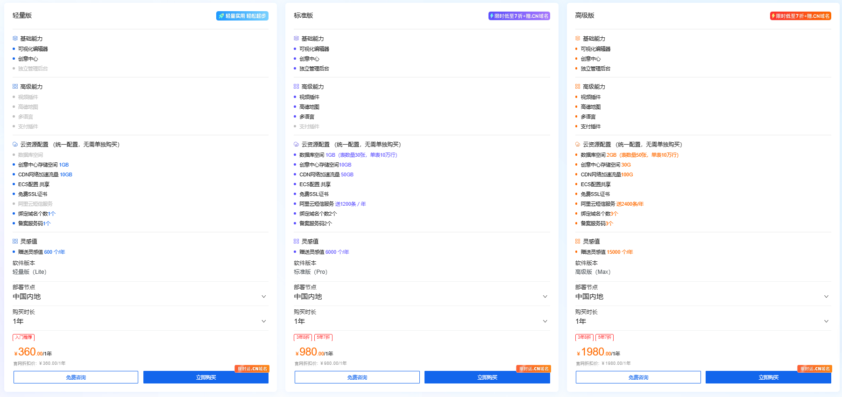Image resolution: width=842 pixels, height=397 pixels.
Task: Click the 基础能力 layers icon in 轻量版 card
Action: [x=15, y=38]
